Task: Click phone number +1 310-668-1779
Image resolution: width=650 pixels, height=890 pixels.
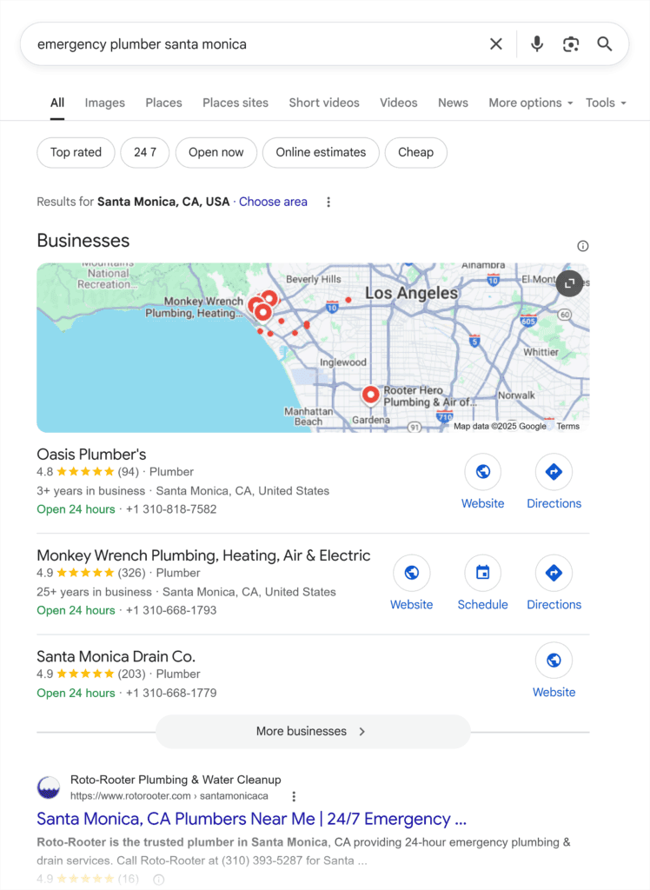Action: (x=171, y=693)
